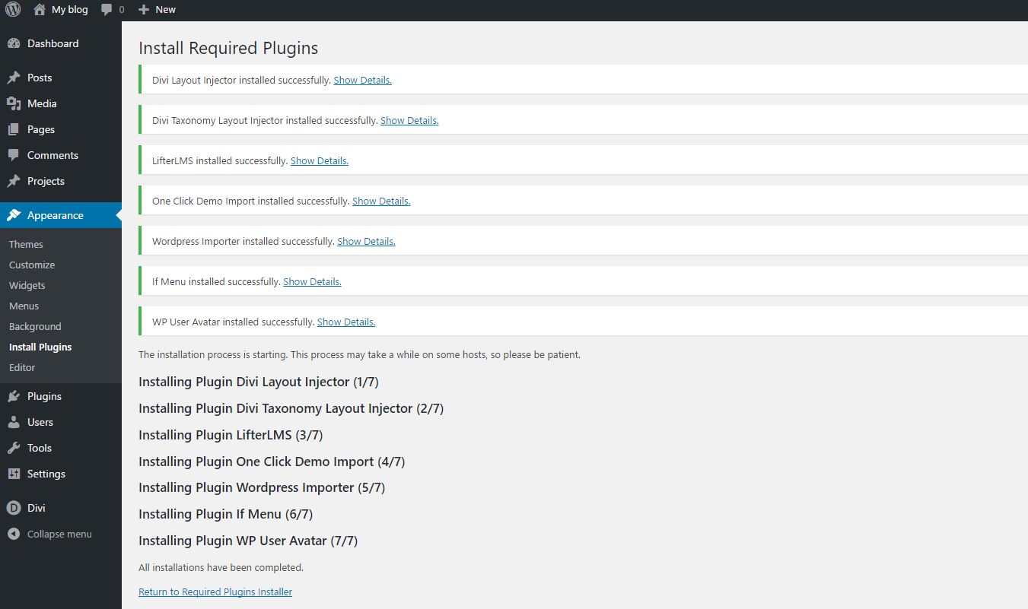1028x609 pixels.
Task: Navigate to Pages menu item
Action: coord(61,129)
